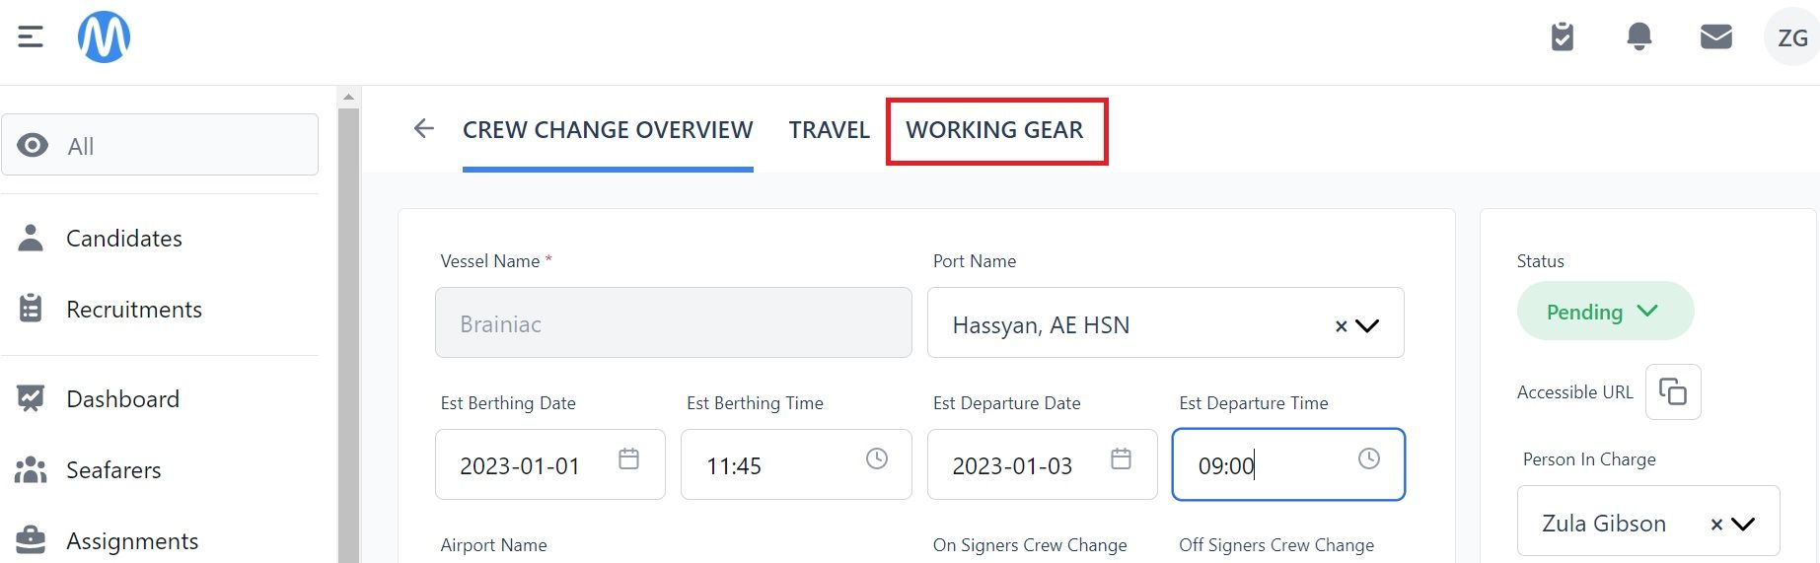This screenshot has width=1820, height=563.
Task: Open the notifications bell
Action: (x=1638, y=37)
